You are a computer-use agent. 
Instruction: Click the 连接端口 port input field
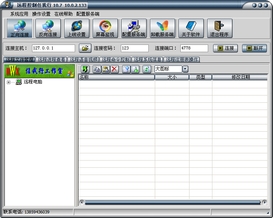(194, 48)
